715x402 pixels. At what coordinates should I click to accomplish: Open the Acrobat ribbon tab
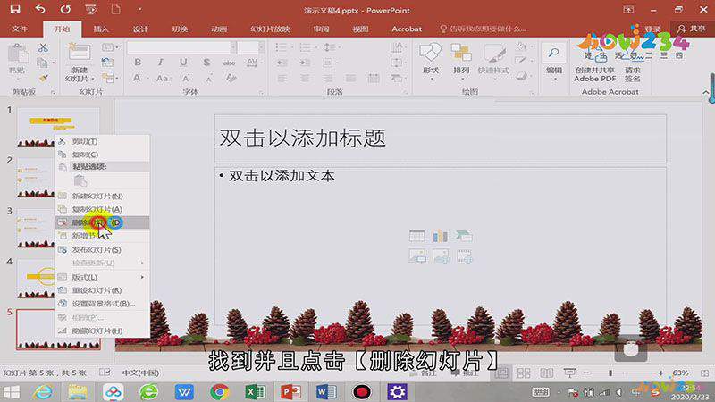(407, 29)
